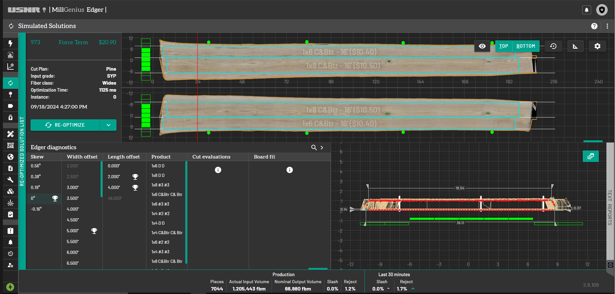Select product 1x8 #3 #3
The image size is (615, 294).
pos(160,185)
